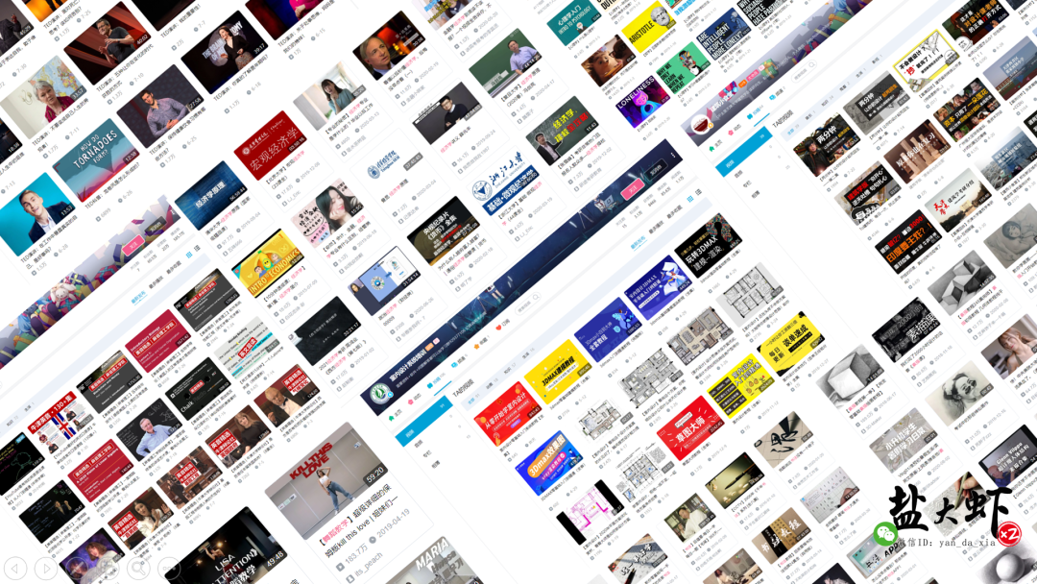
Task: Open the 投稿 tab of interior design channel
Action: 437,381
